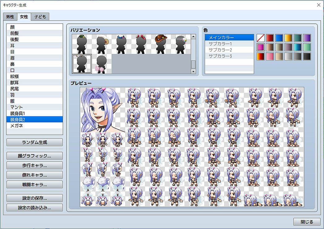Select メインカラー in color list

pyautogui.click(x=229, y=38)
